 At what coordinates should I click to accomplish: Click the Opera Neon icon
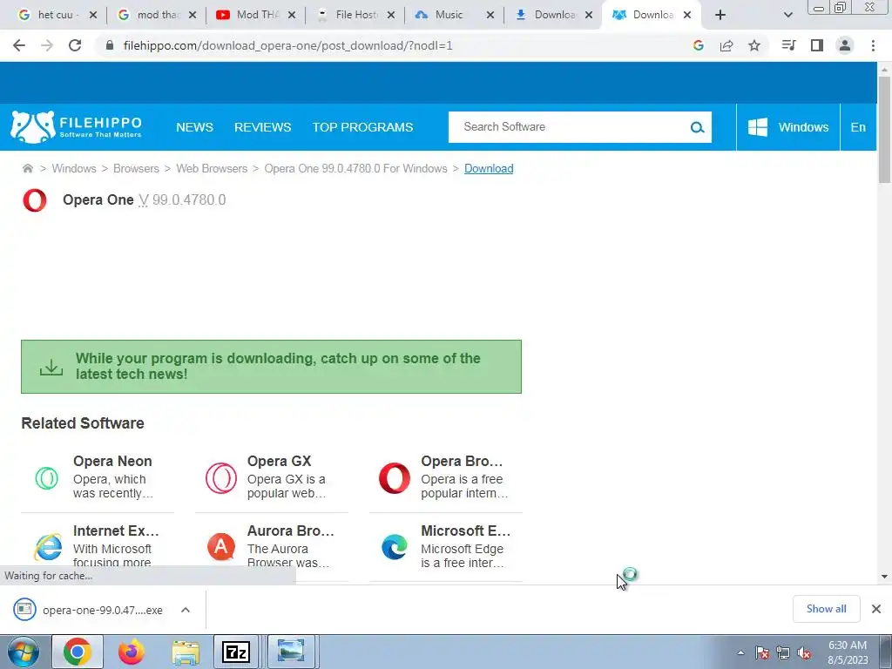pyautogui.click(x=47, y=478)
